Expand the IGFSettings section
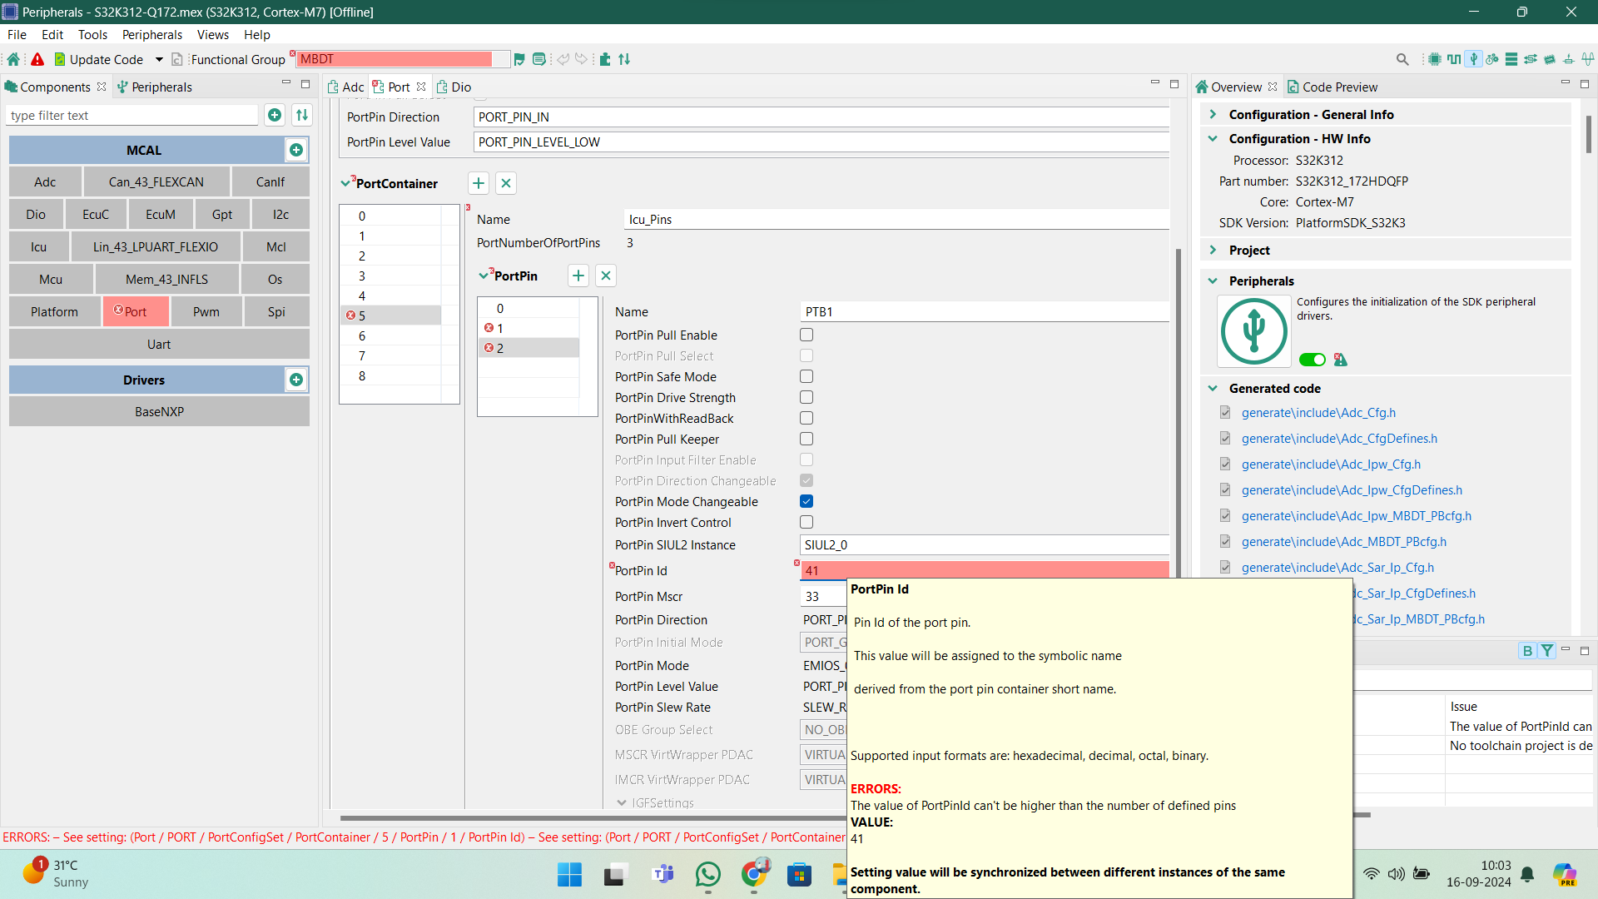Viewport: 1598px width, 899px height. click(622, 802)
